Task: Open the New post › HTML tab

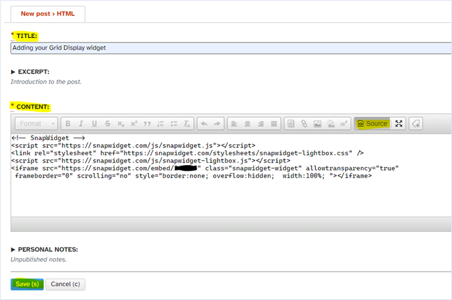Action: pos(48,14)
